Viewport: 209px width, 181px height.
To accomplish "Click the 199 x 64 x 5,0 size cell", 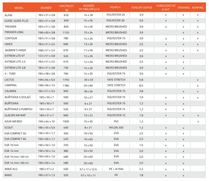I will [47, 80].
